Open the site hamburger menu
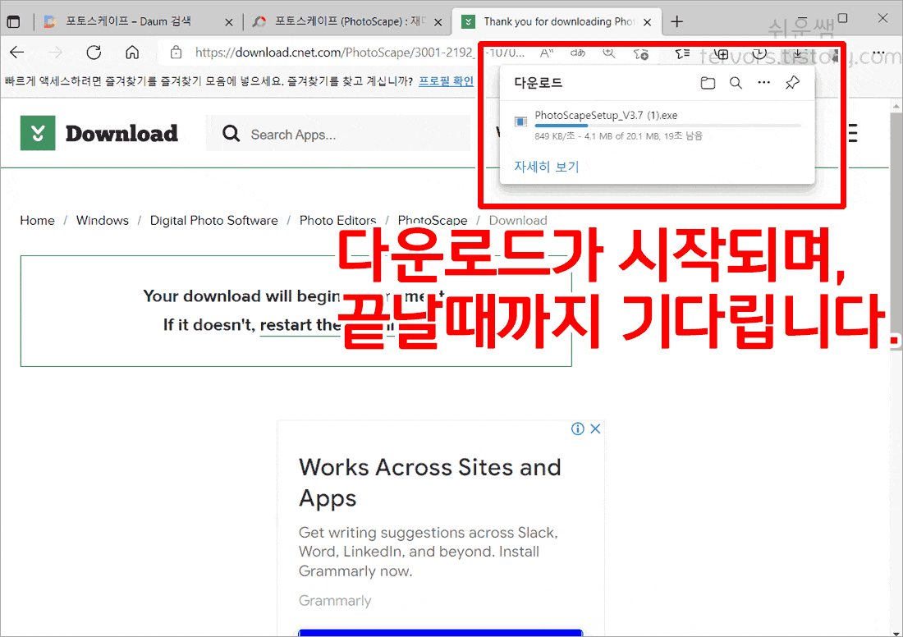Image resolution: width=903 pixels, height=637 pixels. (x=853, y=133)
